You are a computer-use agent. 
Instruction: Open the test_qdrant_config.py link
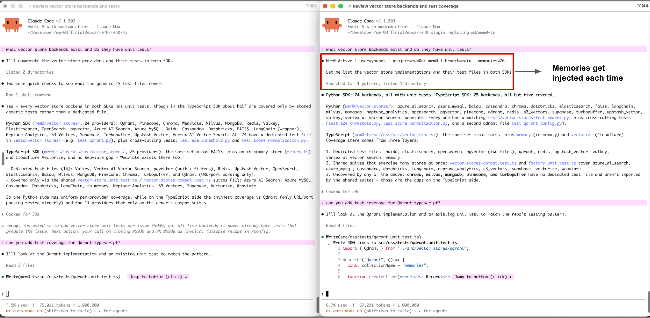click(x=537, y=123)
